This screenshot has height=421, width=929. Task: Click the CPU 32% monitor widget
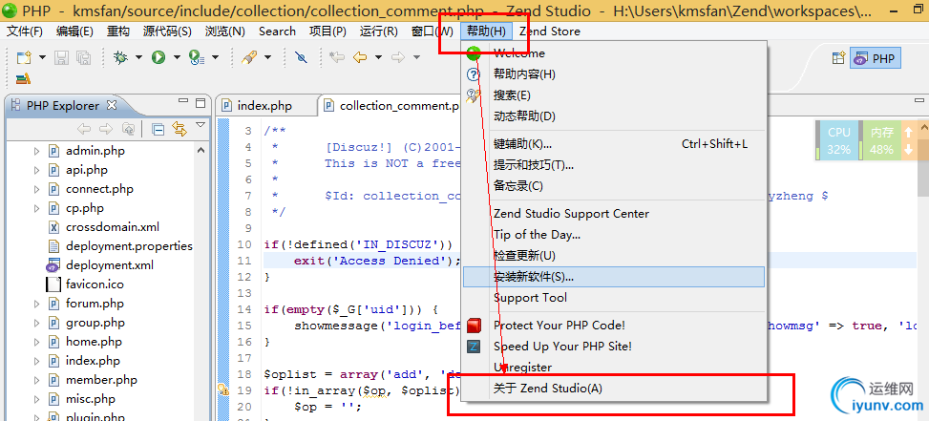tap(839, 141)
